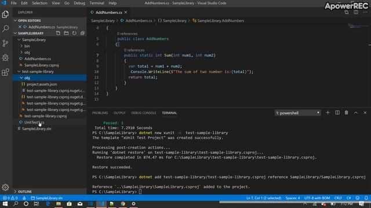Image resolution: width=371 pixels, height=208 pixels.
Task: Add a new terminal with the plus icon
Action: (x=328, y=113)
